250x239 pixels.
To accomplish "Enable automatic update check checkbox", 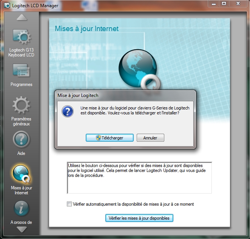I will click(x=69, y=204).
